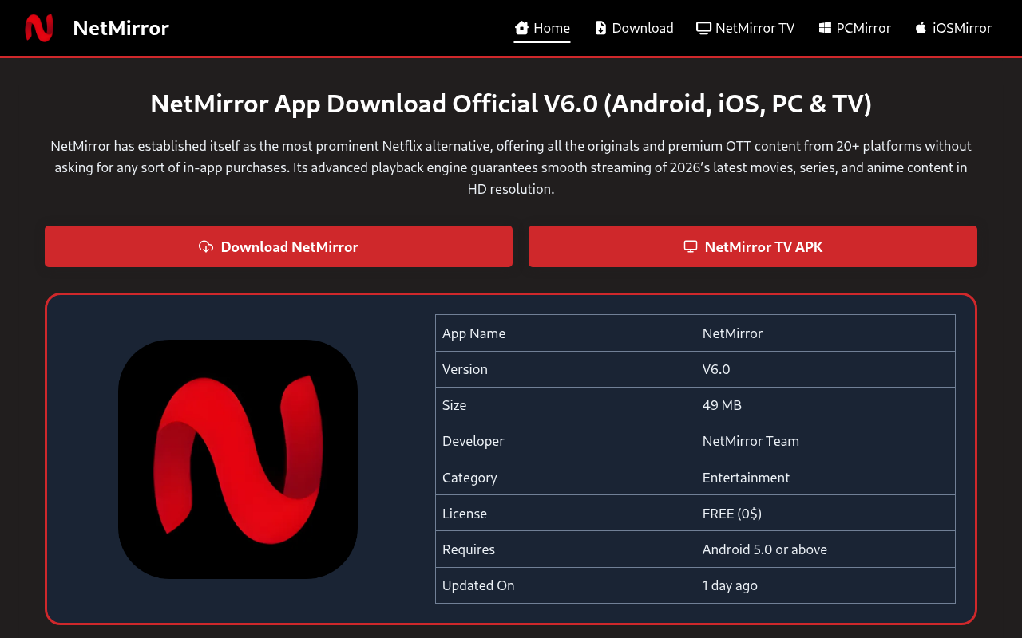Go to the Download page in navigation
The width and height of the screenshot is (1022, 638).
[635, 28]
